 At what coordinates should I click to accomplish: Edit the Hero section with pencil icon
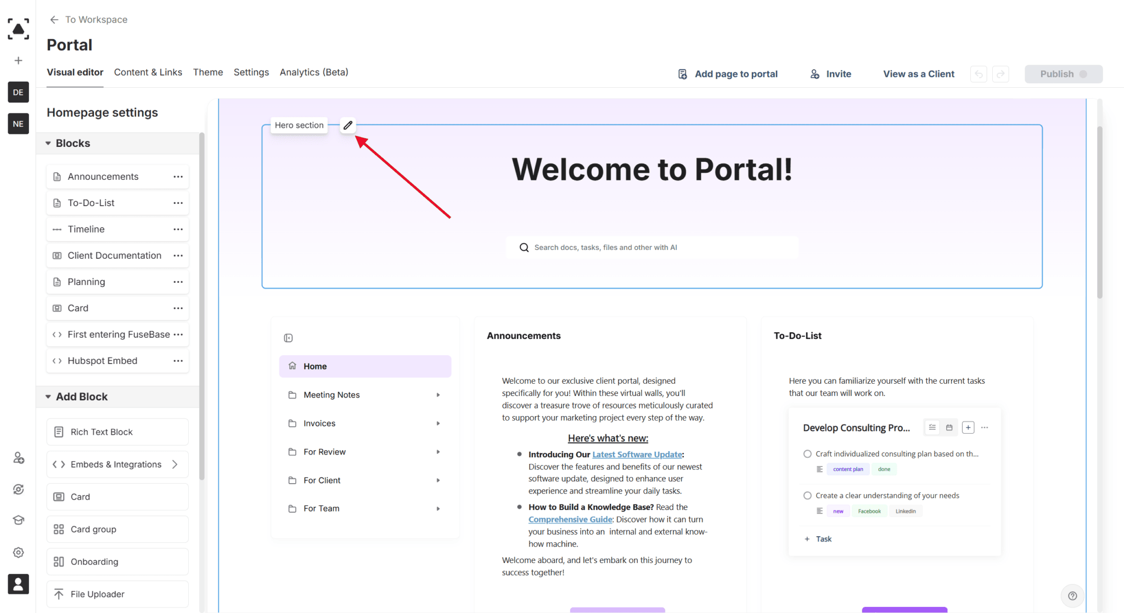(x=348, y=125)
